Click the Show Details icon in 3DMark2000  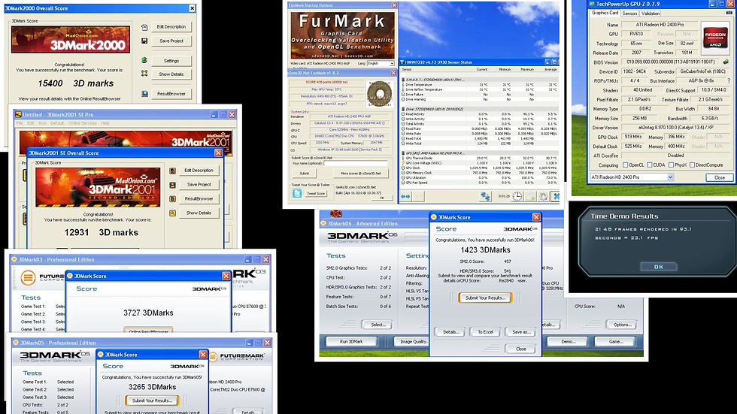point(144,74)
